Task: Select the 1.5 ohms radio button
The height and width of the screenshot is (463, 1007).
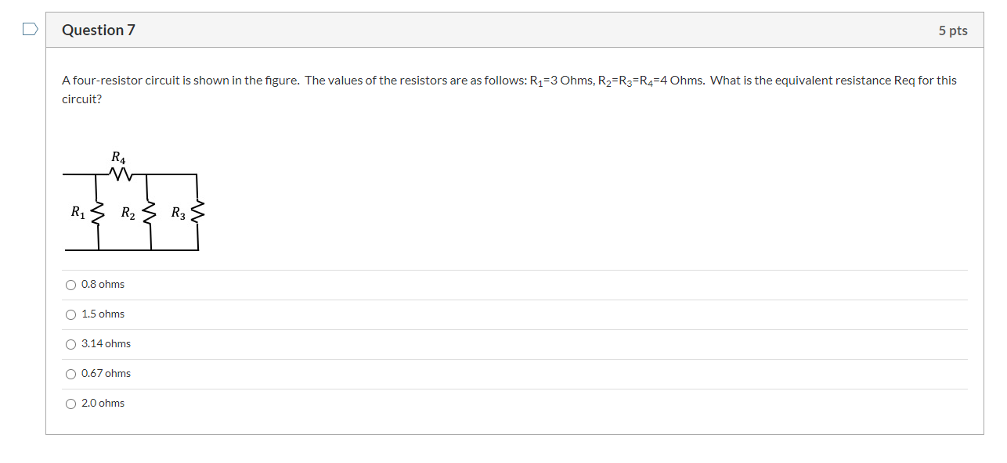Action: click(70, 314)
